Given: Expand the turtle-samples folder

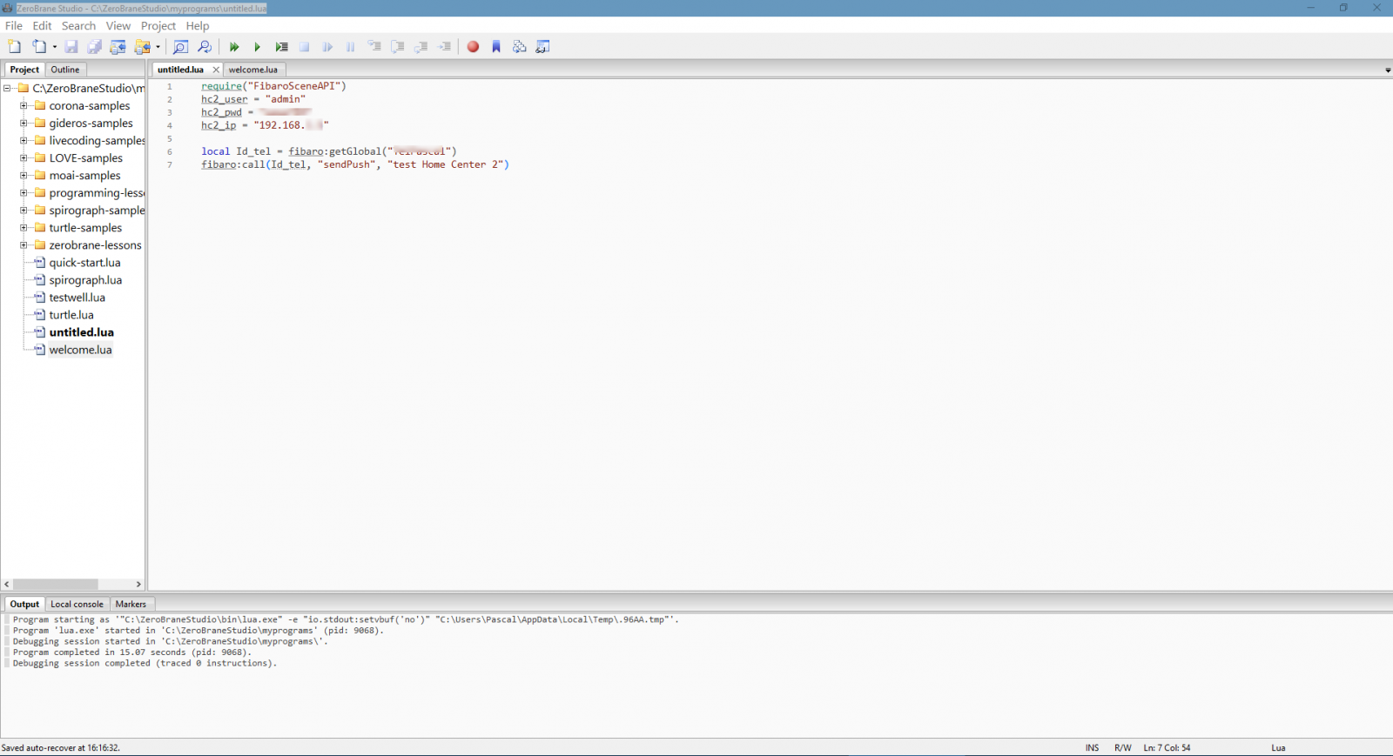Looking at the screenshot, I should pos(24,227).
